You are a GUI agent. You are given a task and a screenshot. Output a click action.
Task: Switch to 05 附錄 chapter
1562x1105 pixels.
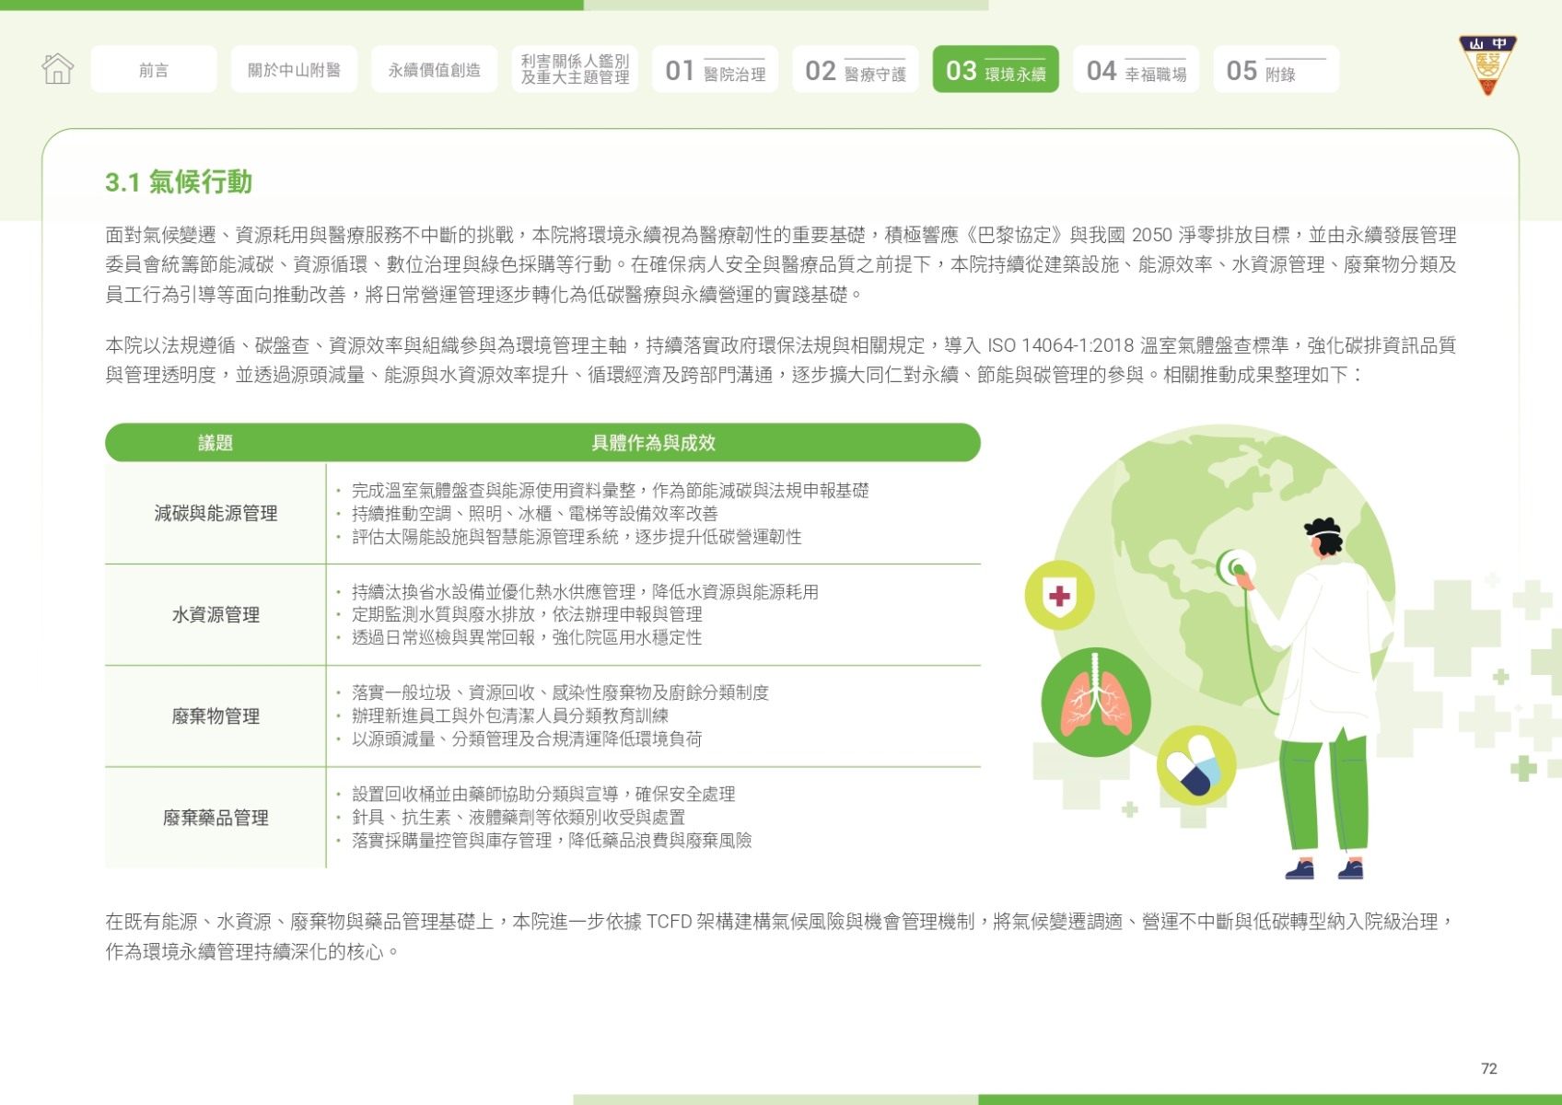coord(1276,69)
